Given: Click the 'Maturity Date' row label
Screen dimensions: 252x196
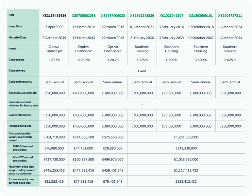Looking at the screenshot, I should tap(17, 37).
